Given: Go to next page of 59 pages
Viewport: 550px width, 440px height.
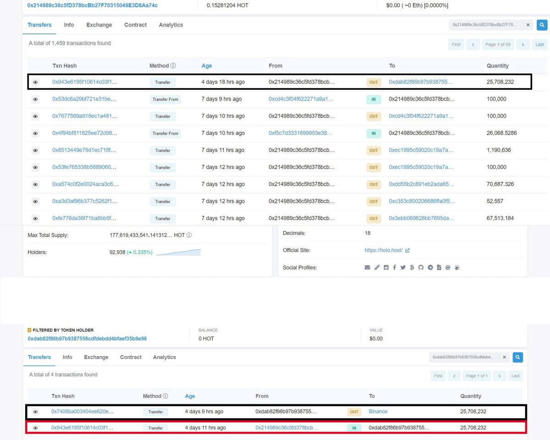Looking at the screenshot, I should (522, 44).
